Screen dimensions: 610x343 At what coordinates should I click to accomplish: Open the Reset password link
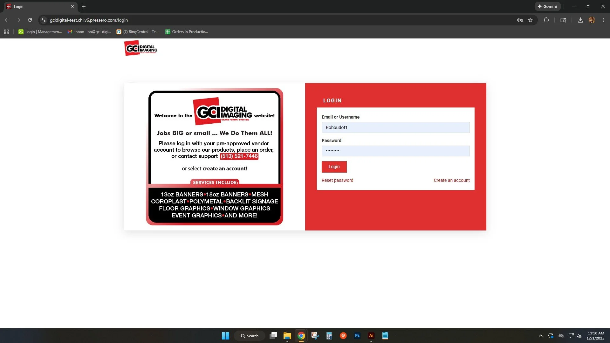[337, 180]
